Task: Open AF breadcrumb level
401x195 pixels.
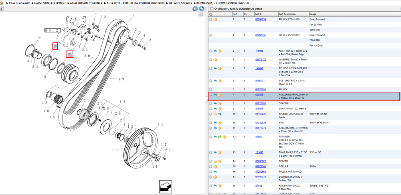Action: pos(107,3)
